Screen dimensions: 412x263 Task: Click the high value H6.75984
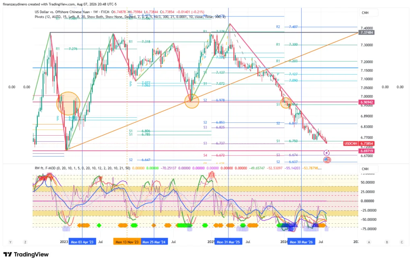135,12
